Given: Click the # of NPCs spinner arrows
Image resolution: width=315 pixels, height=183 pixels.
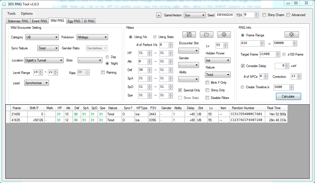Looking at the screenshot, I should tap(266, 76).
